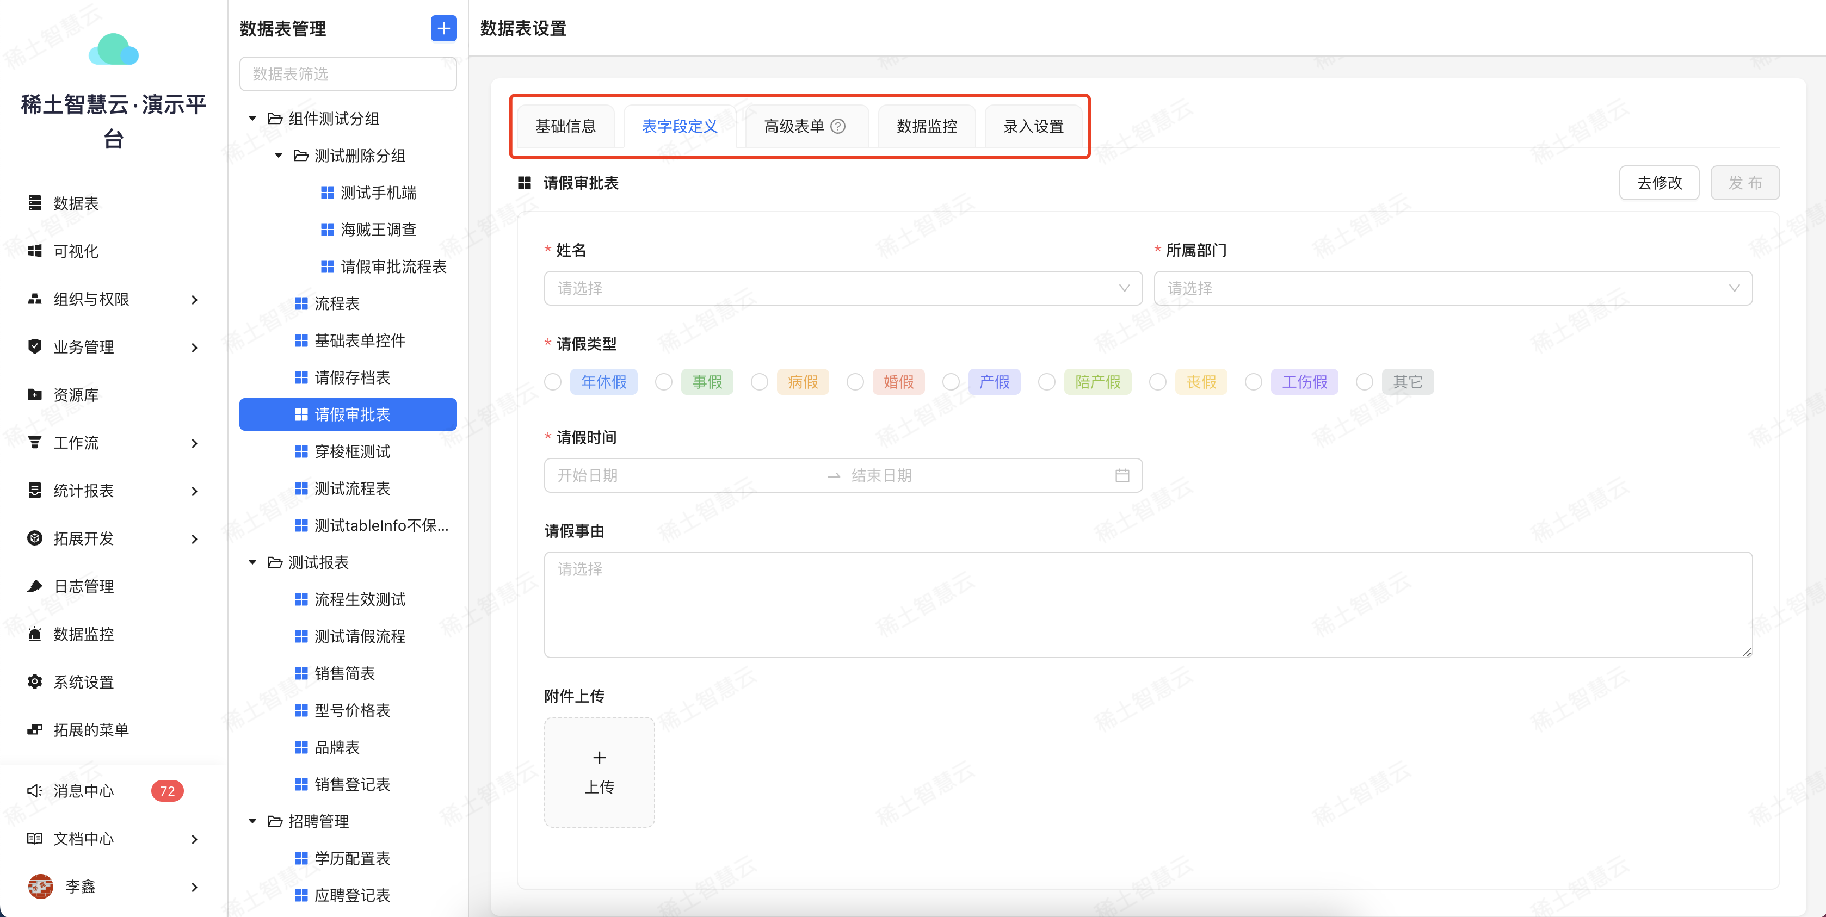Click the calendar icon in date range
This screenshot has height=917, width=1826.
[x=1121, y=475]
